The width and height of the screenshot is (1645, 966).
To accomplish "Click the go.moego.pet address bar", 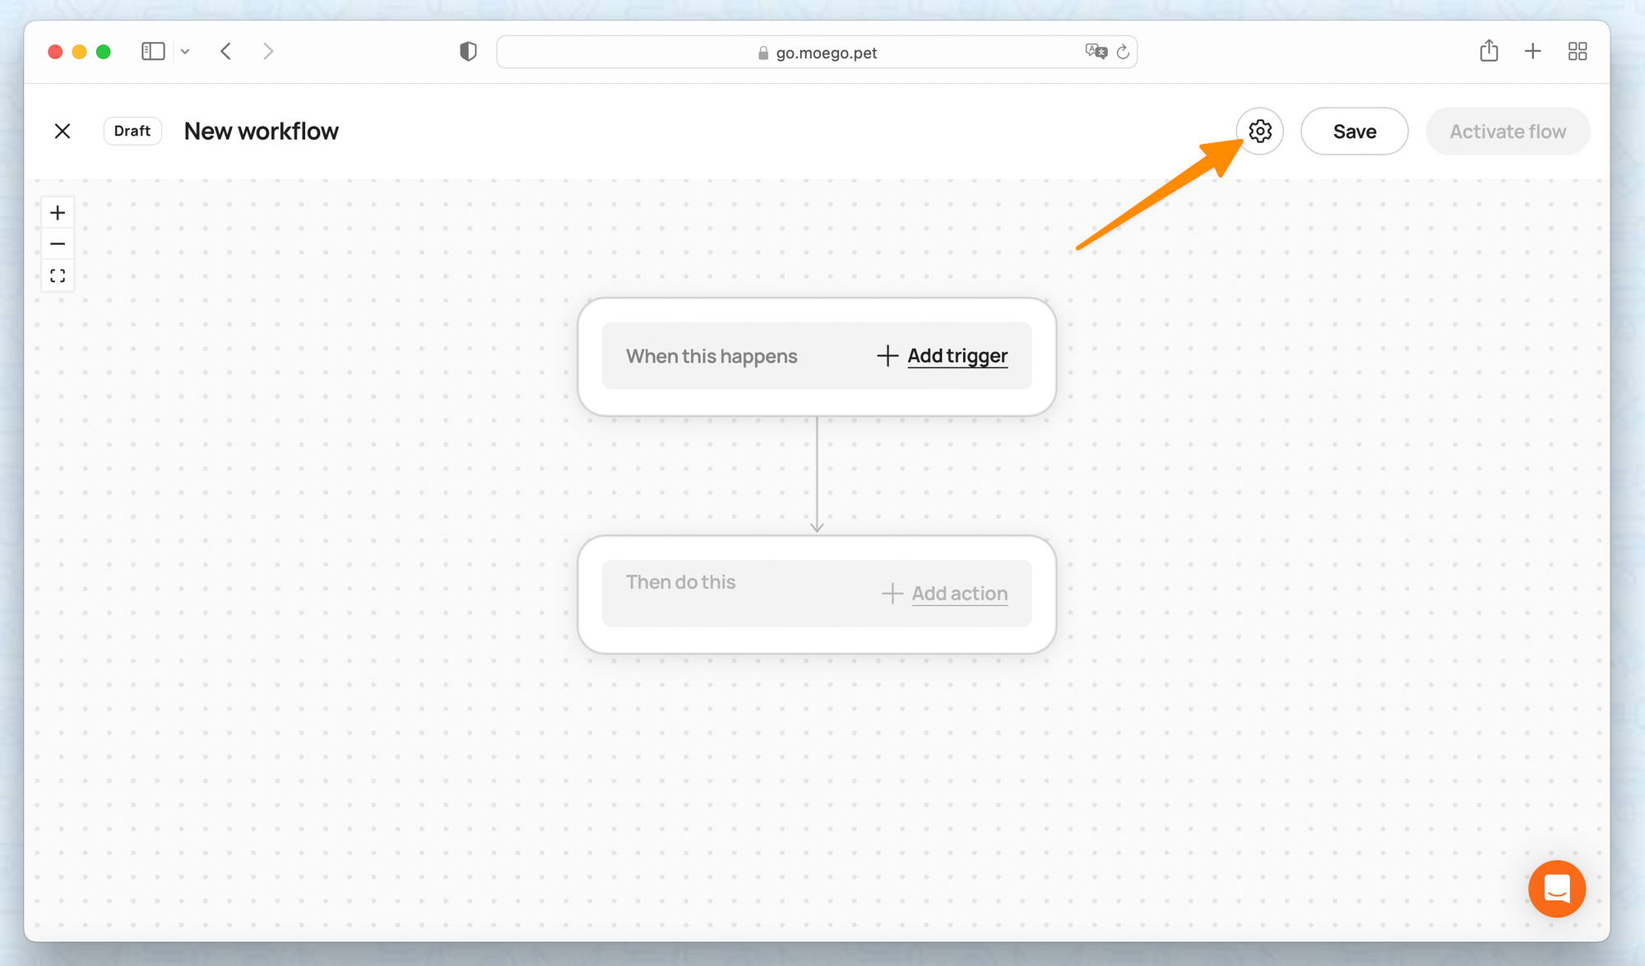I will click(825, 53).
